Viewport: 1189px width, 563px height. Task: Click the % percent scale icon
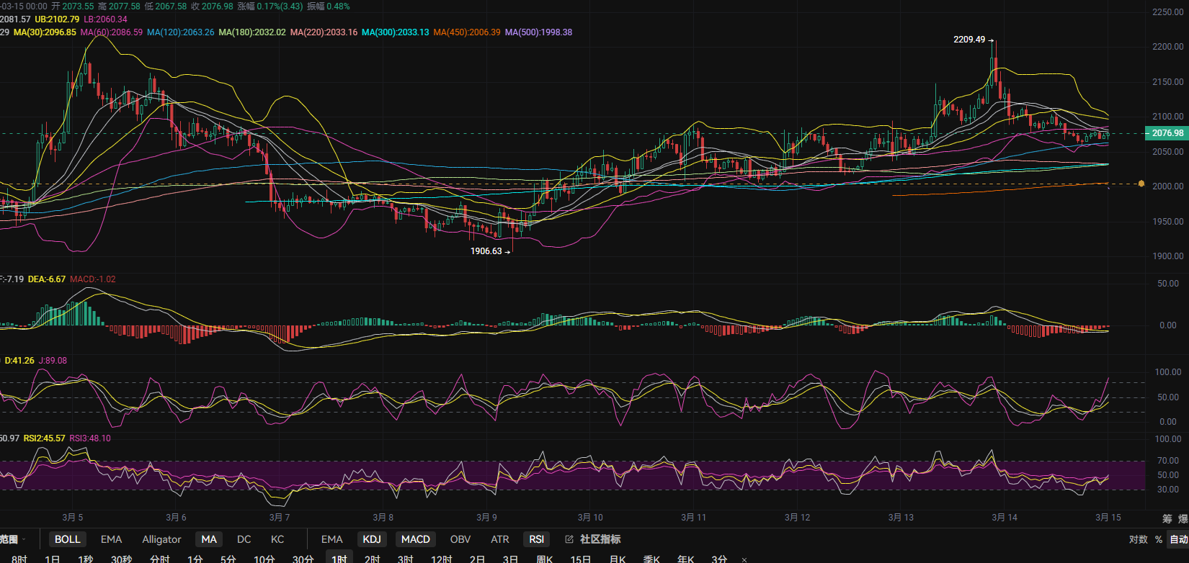click(x=1159, y=539)
